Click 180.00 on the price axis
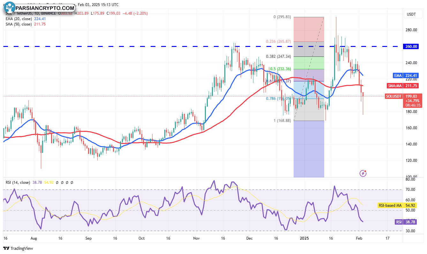The width and height of the screenshot is (427, 254). point(412,112)
